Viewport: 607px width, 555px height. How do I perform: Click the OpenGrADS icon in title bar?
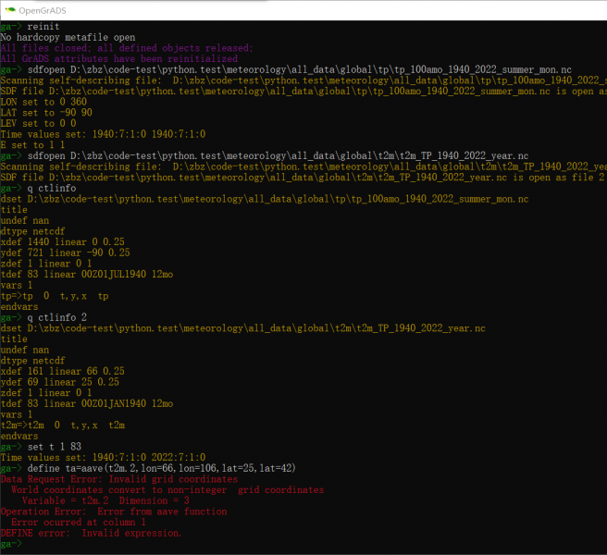point(9,9)
